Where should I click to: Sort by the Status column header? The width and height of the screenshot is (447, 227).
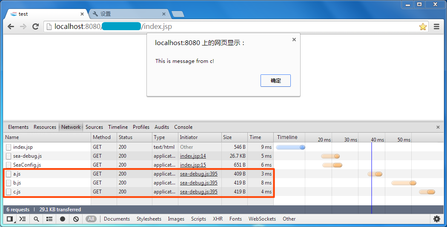click(134, 137)
